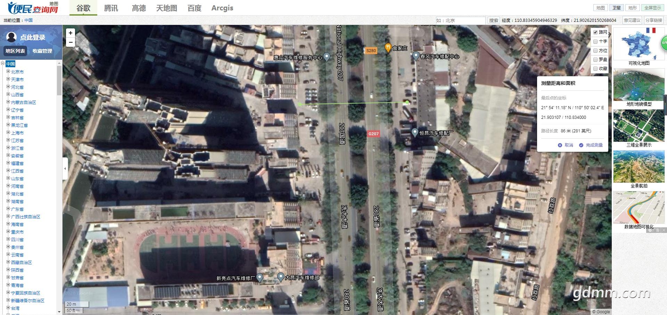Switch to the 腾讯 map tab

point(111,8)
